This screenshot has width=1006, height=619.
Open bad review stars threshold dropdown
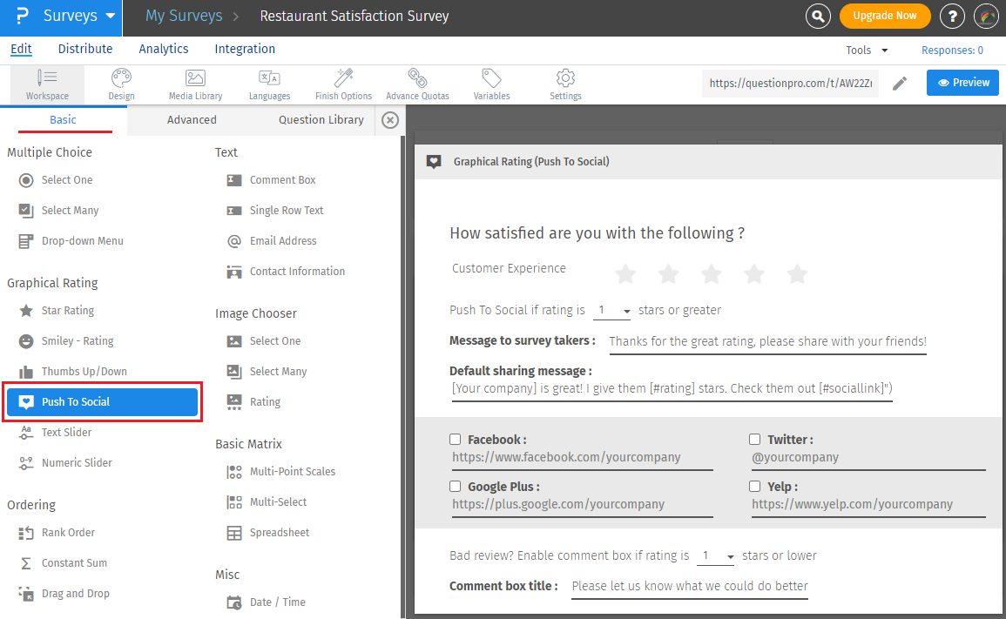point(718,556)
